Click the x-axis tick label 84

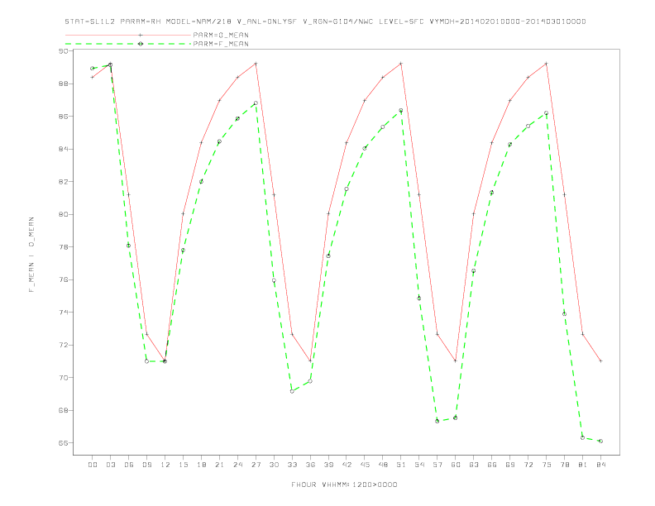point(600,465)
